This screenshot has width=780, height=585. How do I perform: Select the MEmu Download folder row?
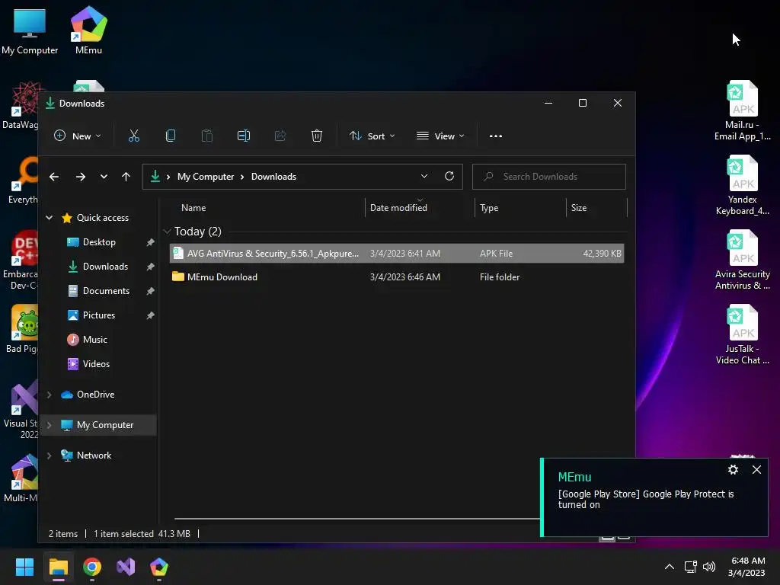396,277
